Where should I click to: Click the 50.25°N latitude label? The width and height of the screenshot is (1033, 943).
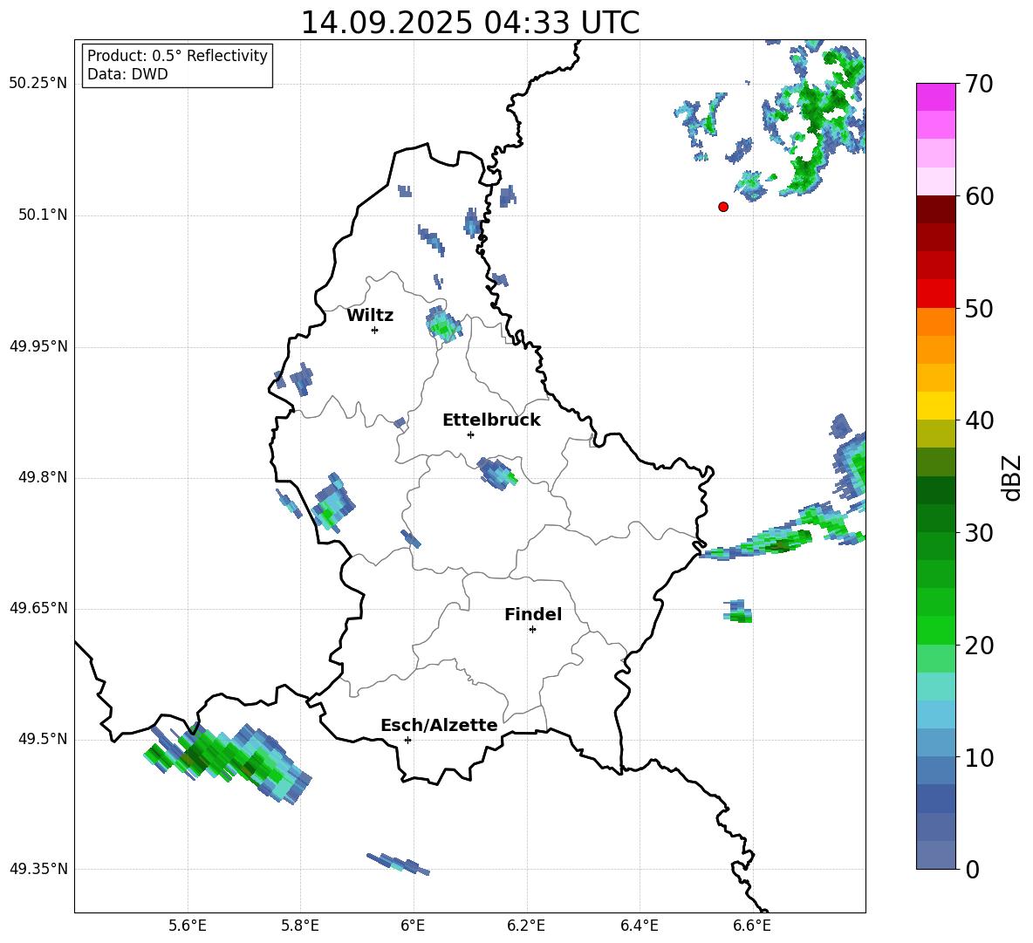(38, 84)
